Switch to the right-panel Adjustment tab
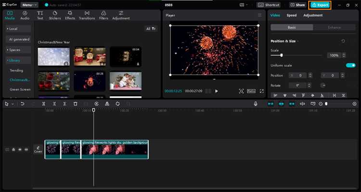361x192 pixels. click(x=313, y=15)
